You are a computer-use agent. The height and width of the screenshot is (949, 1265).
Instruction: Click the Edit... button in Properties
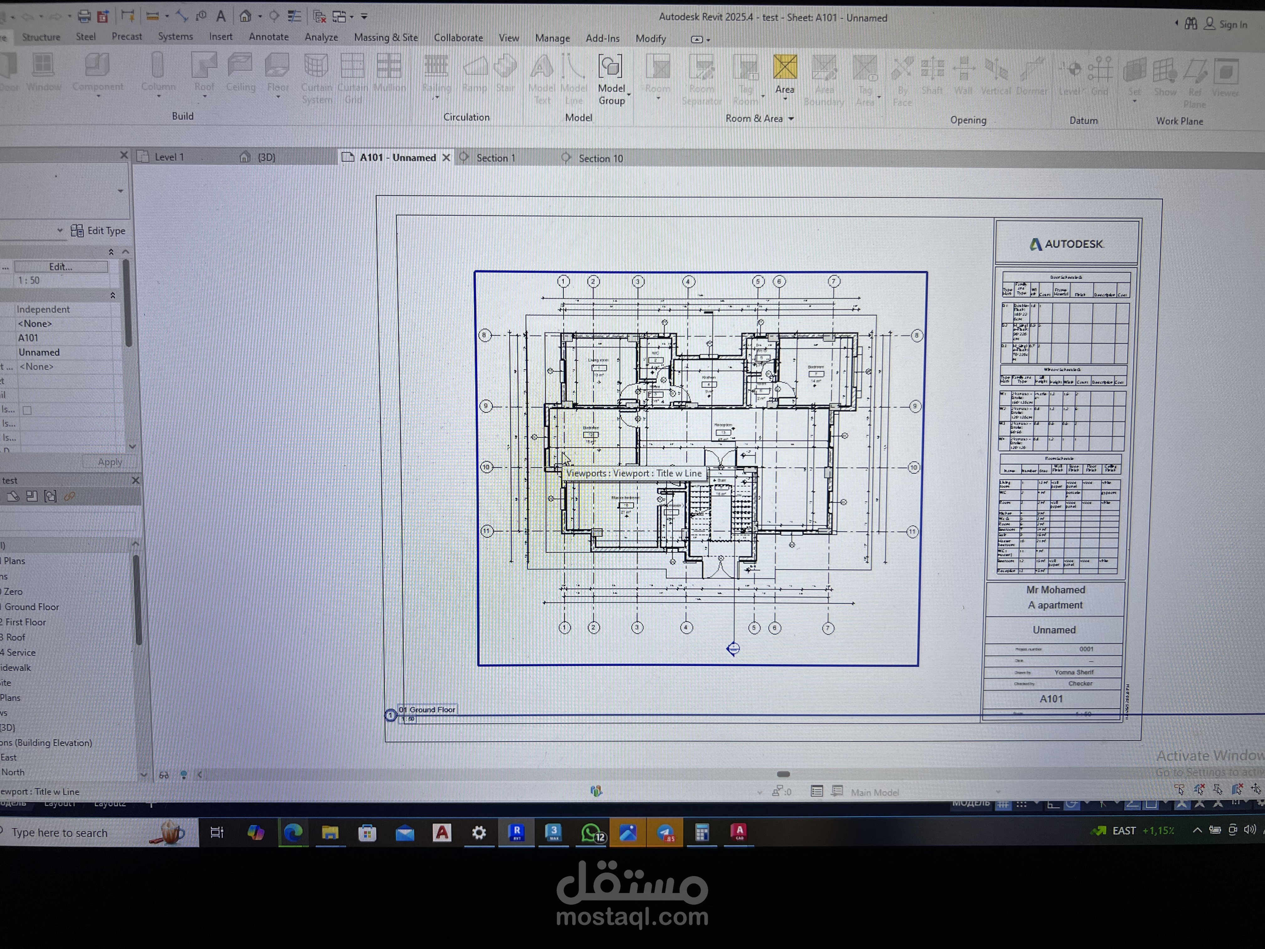[61, 266]
